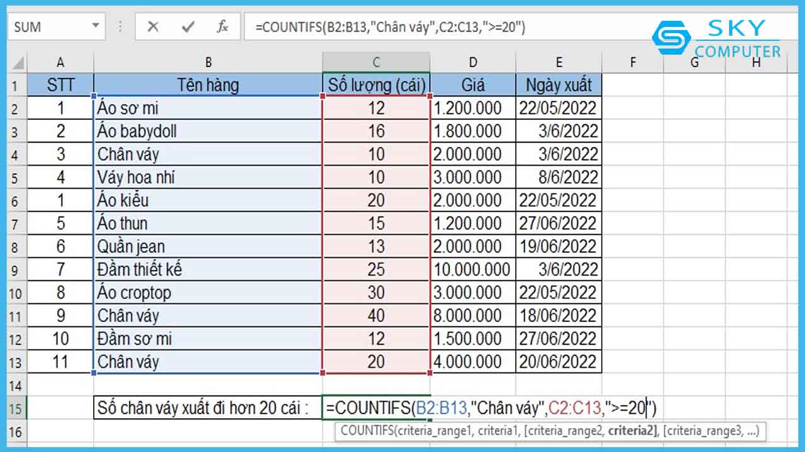Cancel the formula entry with X icon

[153, 27]
